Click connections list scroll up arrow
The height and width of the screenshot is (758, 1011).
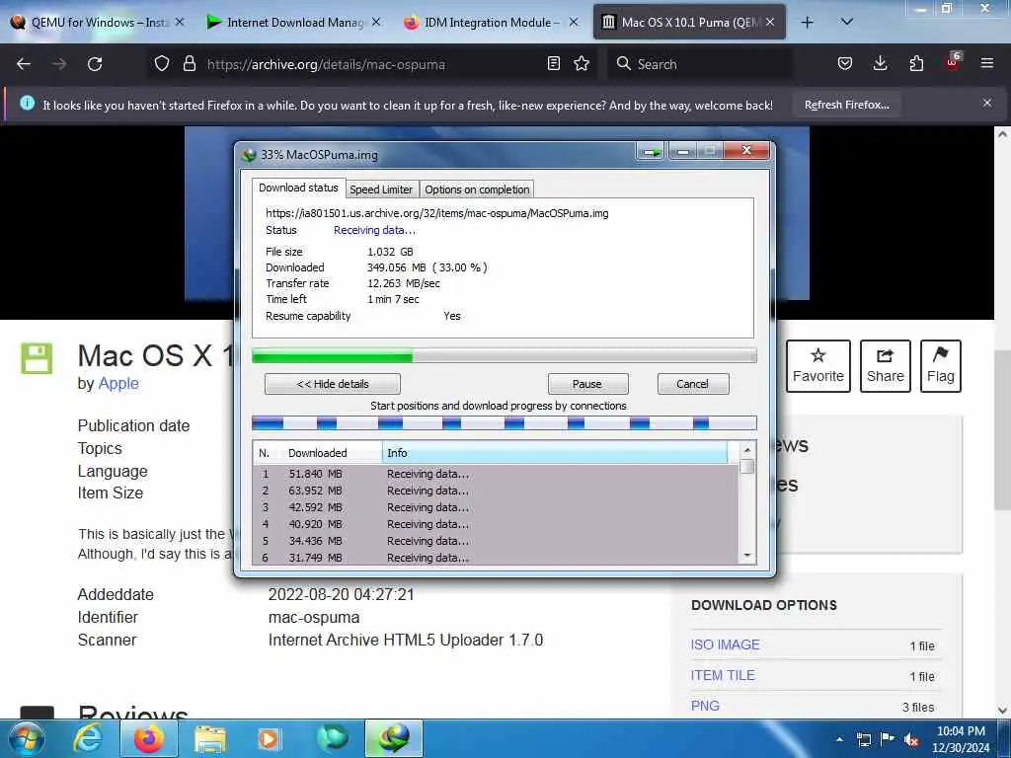(746, 450)
